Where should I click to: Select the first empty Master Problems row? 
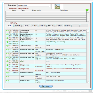pyautogui.click(x=46, y=12)
